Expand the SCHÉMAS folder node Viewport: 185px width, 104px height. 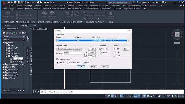point(6,48)
